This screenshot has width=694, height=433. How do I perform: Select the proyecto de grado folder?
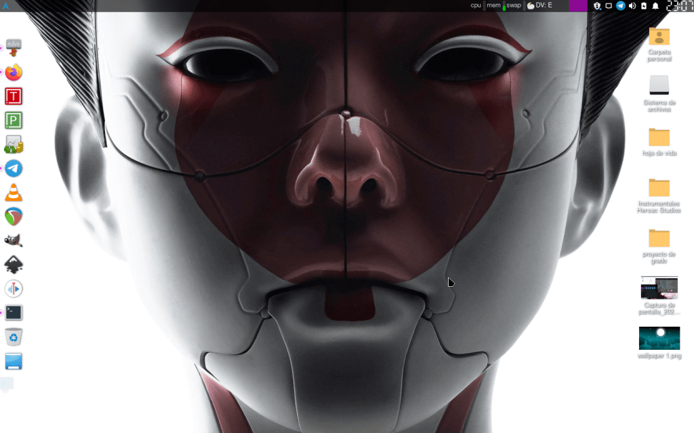pyautogui.click(x=659, y=239)
